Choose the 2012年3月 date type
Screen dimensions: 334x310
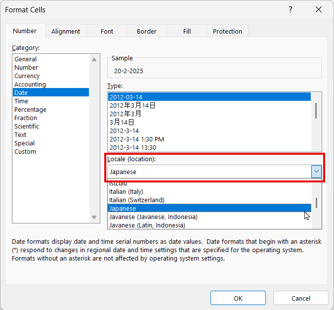[x=209, y=114]
